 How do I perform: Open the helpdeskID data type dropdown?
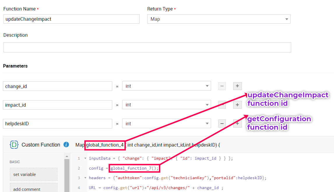166,124
